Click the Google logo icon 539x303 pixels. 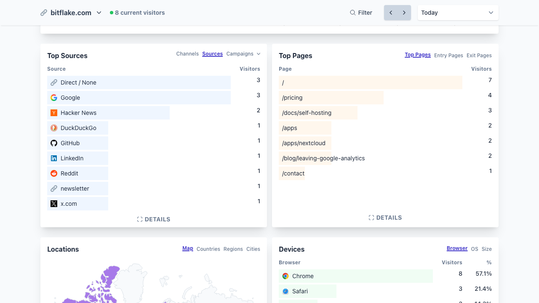pyautogui.click(x=54, y=98)
